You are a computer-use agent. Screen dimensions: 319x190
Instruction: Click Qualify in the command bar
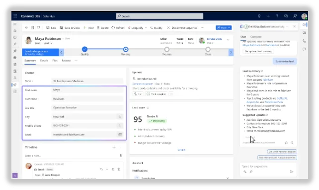[156, 28]
